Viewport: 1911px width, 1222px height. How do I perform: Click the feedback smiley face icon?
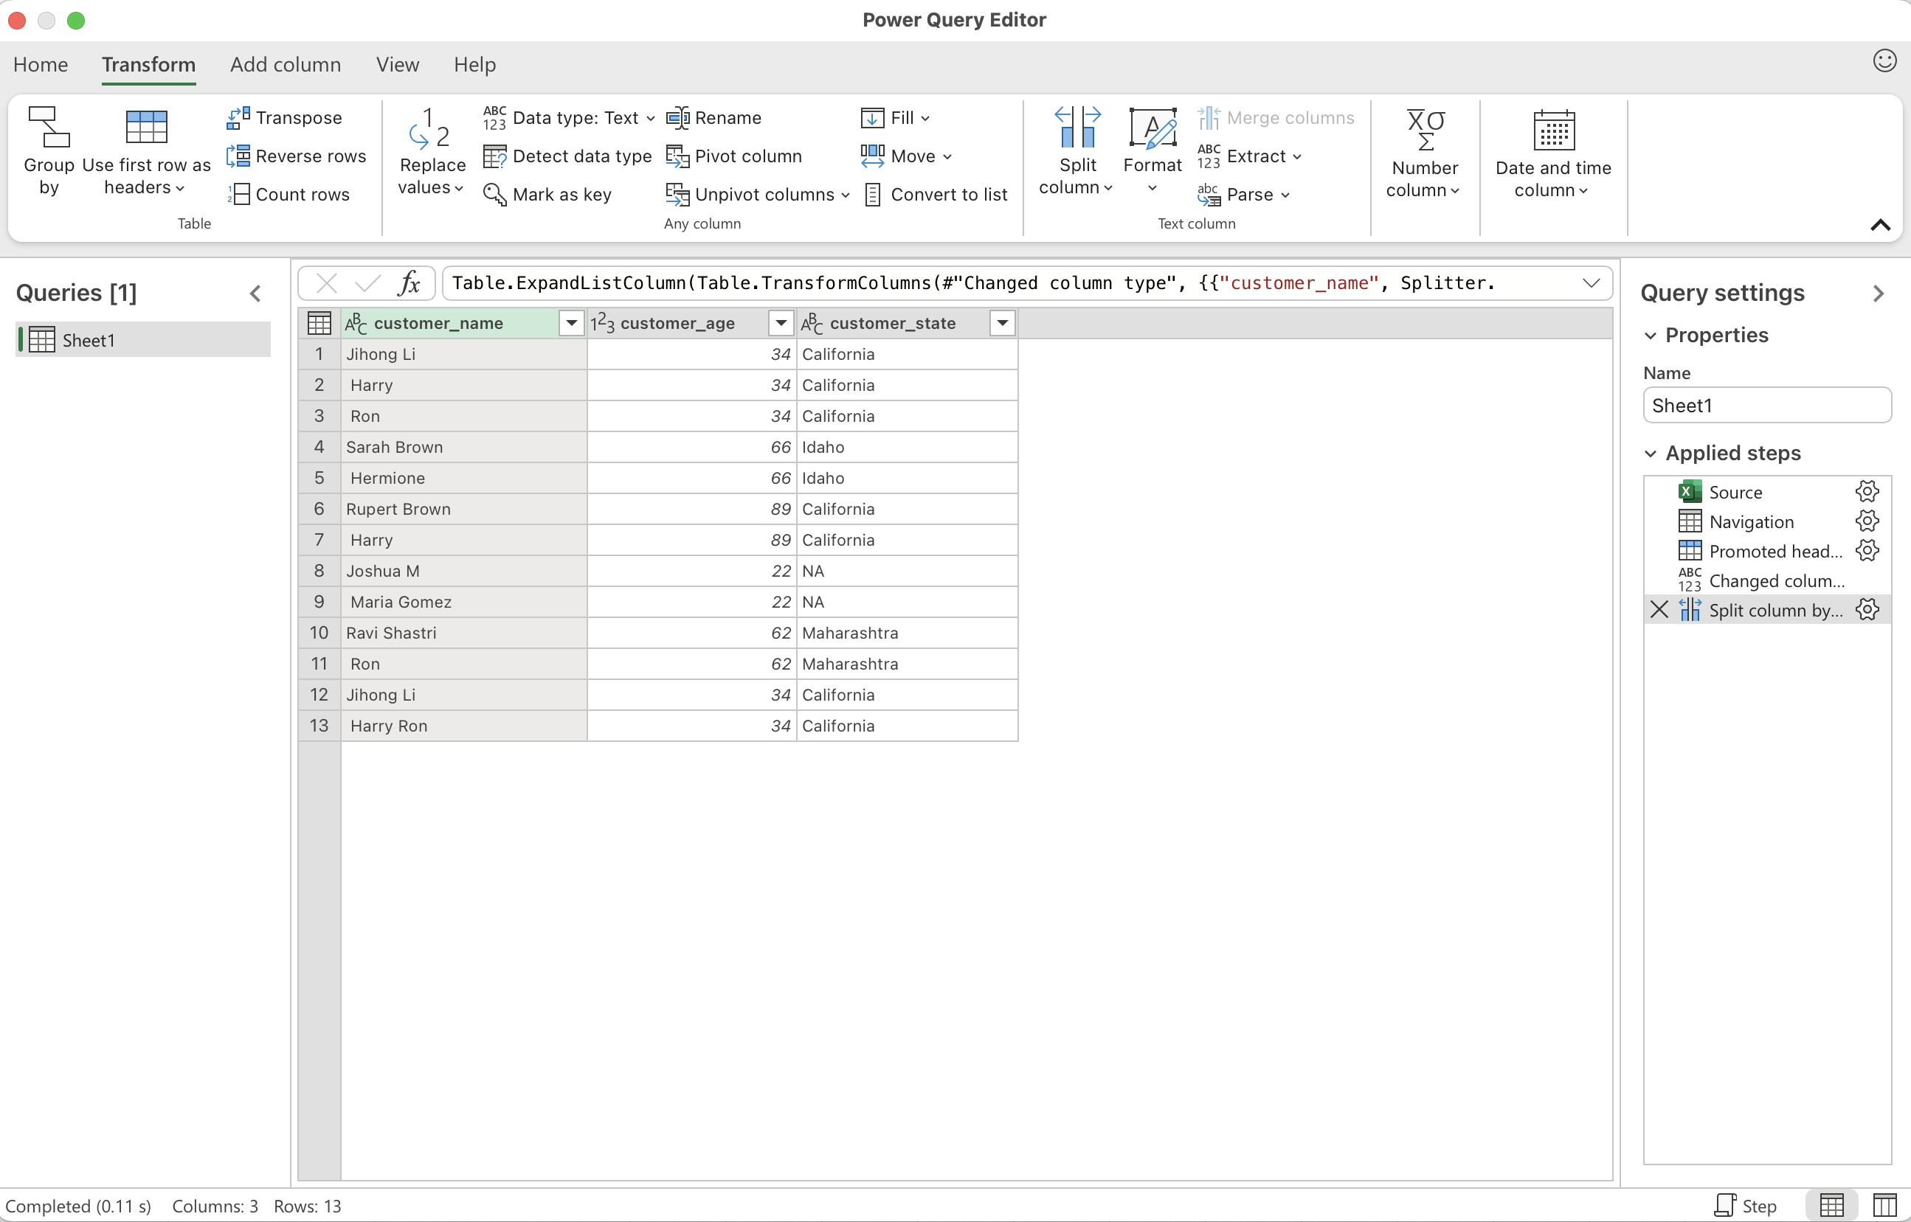1884,61
